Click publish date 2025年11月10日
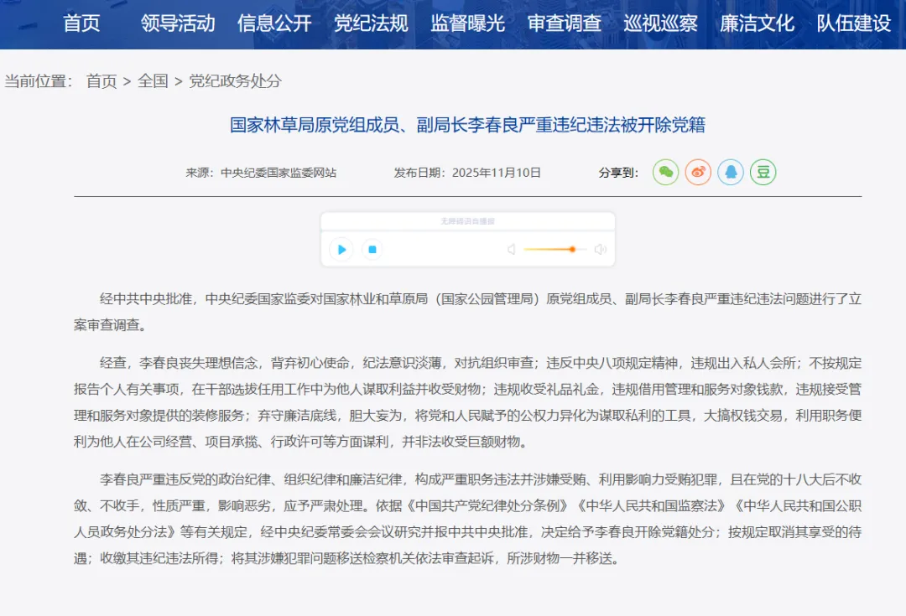This screenshot has height=616, width=906. coord(497,173)
